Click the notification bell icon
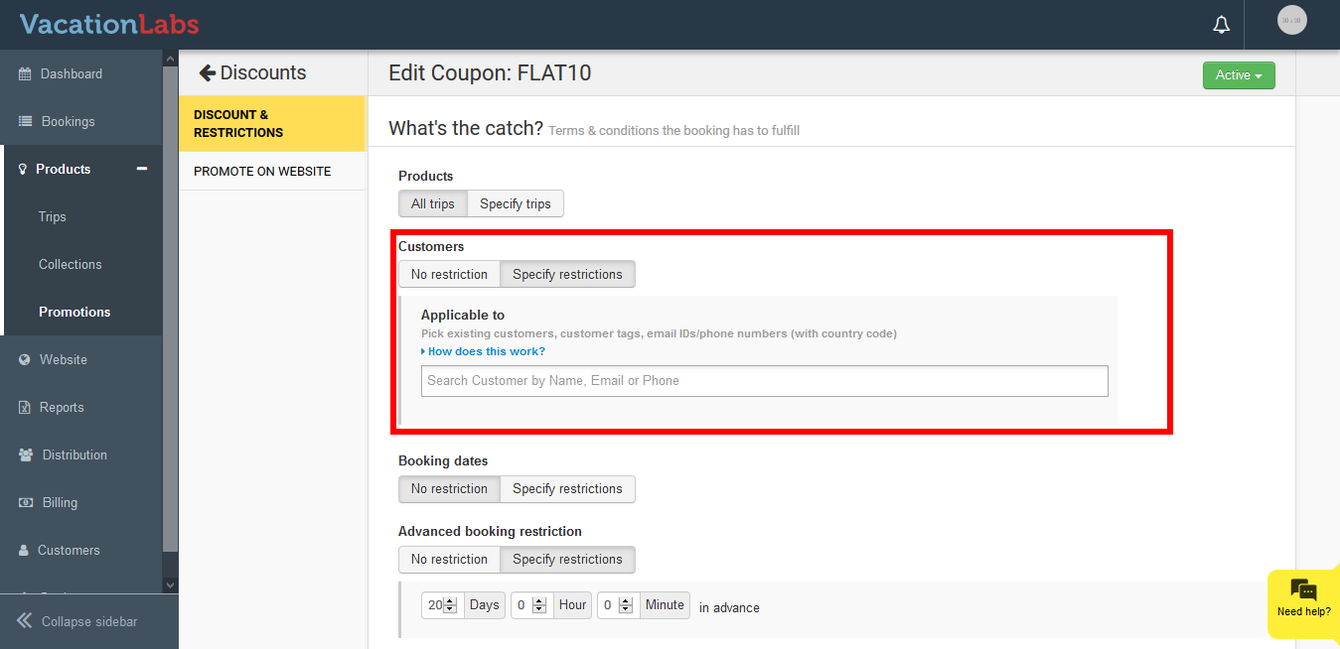The height and width of the screenshot is (649, 1340). 1222,25
